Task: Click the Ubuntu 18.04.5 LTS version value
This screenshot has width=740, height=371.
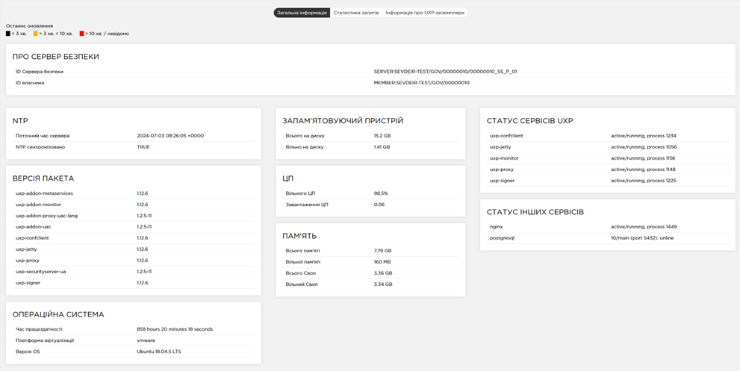Action: click(x=159, y=352)
